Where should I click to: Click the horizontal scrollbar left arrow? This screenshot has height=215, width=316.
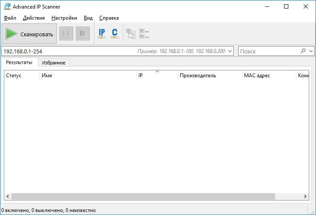coord(8,196)
